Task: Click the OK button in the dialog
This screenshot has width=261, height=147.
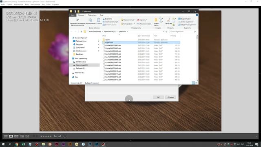Action: click(x=158, y=97)
